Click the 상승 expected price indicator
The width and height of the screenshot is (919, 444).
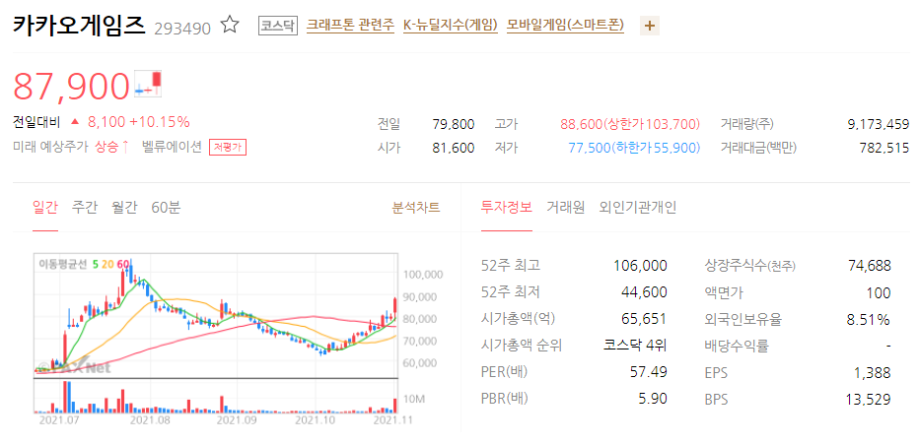(111, 148)
